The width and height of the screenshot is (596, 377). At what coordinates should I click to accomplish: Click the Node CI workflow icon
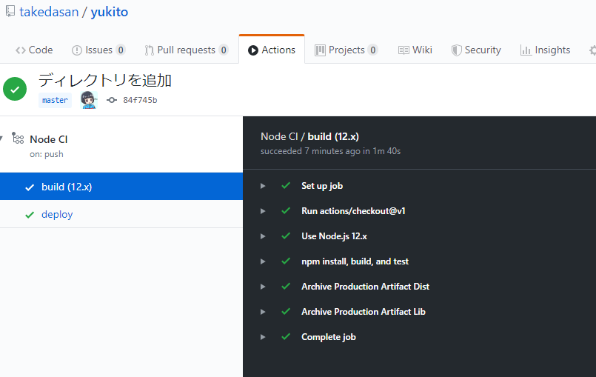coord(18,138)
